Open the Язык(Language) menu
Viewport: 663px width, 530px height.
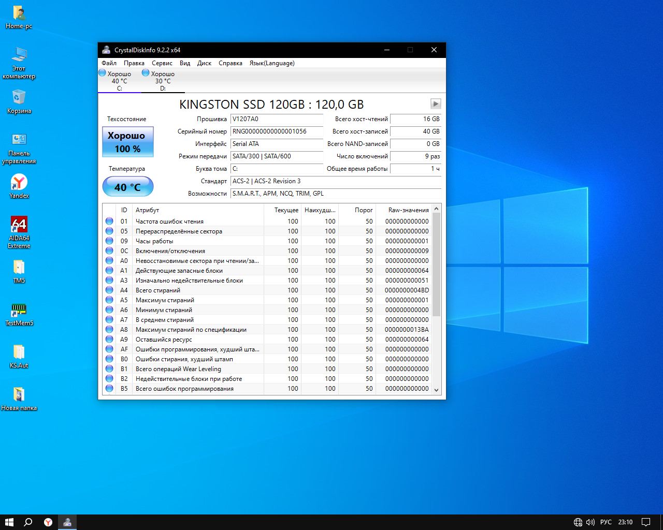[x=272, y=63]
